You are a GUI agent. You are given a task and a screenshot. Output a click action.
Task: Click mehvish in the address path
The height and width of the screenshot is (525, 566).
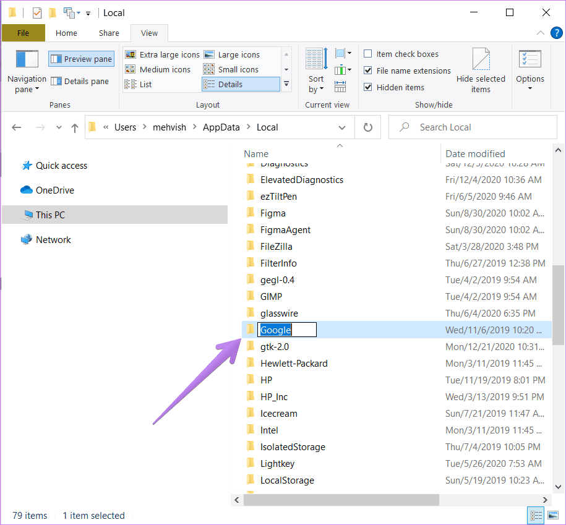[x=169, y=127]
